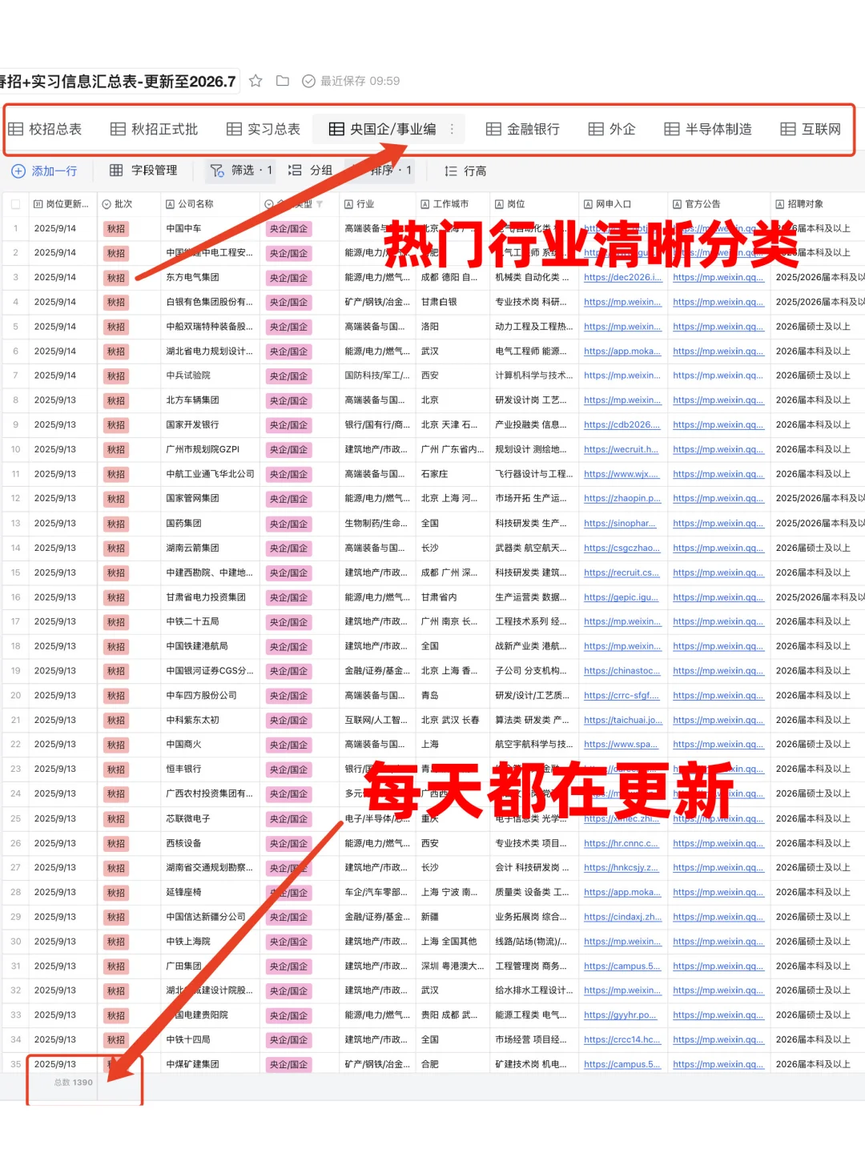Switch to the 实习总表 tab
The height and width of the screenshot is (1153, 865).
pos(264,129)
